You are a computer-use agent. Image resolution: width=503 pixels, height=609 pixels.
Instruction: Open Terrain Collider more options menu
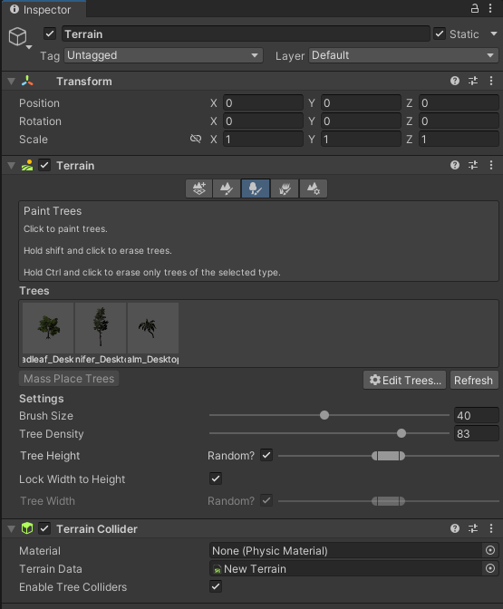491,528
